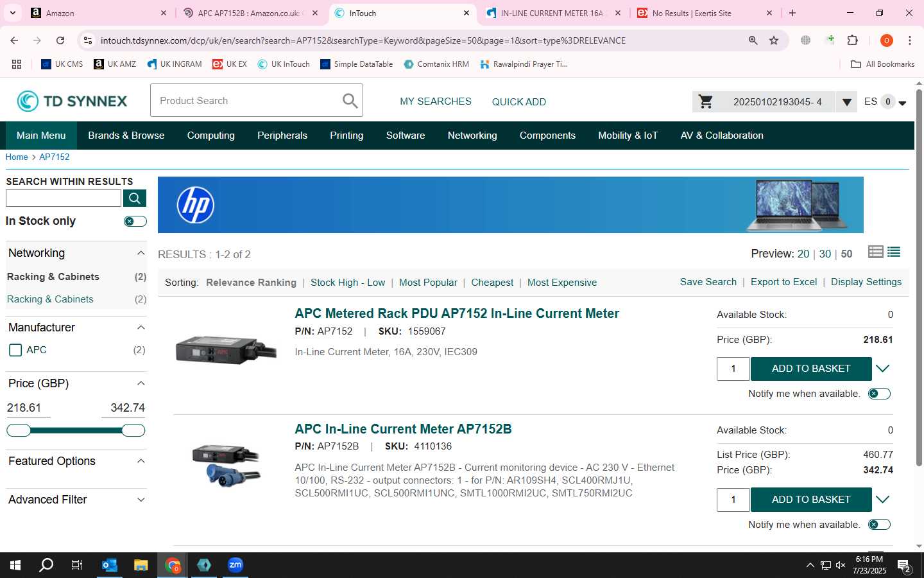The height and width of the screenshot is (578, 924).
Task: Open the ES account dropdown
Action: click(902, 103)
